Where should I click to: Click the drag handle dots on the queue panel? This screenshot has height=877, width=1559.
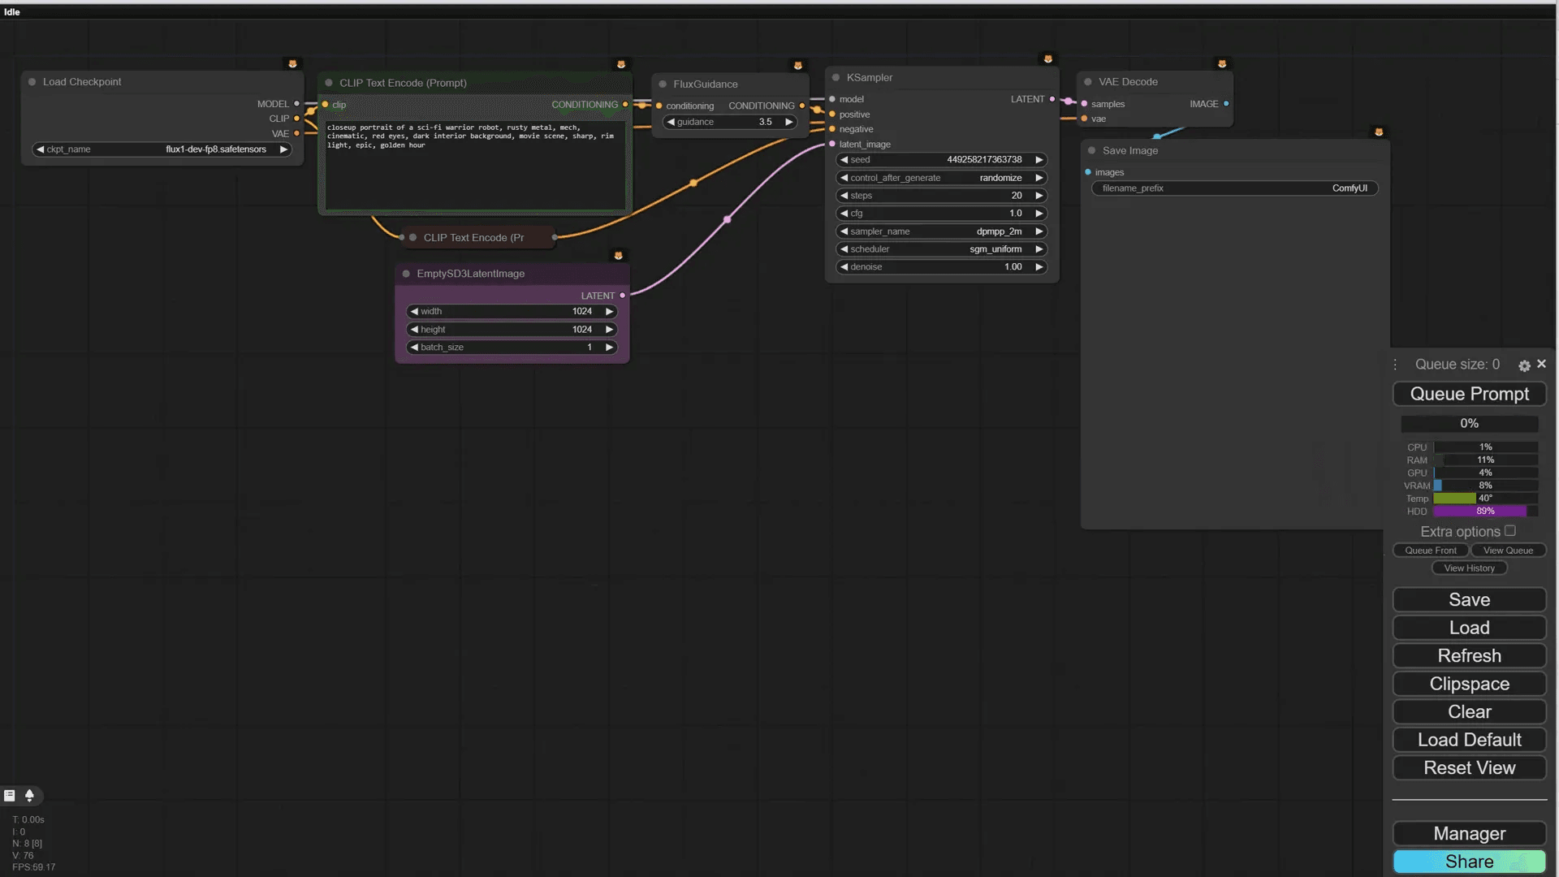pyautogui.click(x=1395, y=365)
